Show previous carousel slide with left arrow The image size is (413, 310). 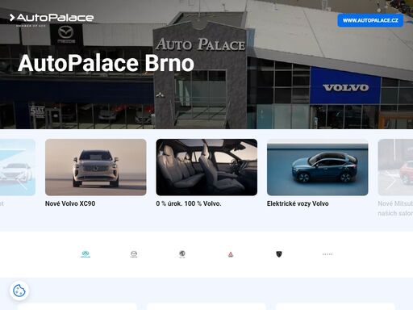tap(22, 183)
